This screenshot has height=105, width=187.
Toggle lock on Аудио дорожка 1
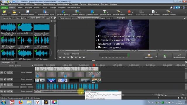coord(12,85)
